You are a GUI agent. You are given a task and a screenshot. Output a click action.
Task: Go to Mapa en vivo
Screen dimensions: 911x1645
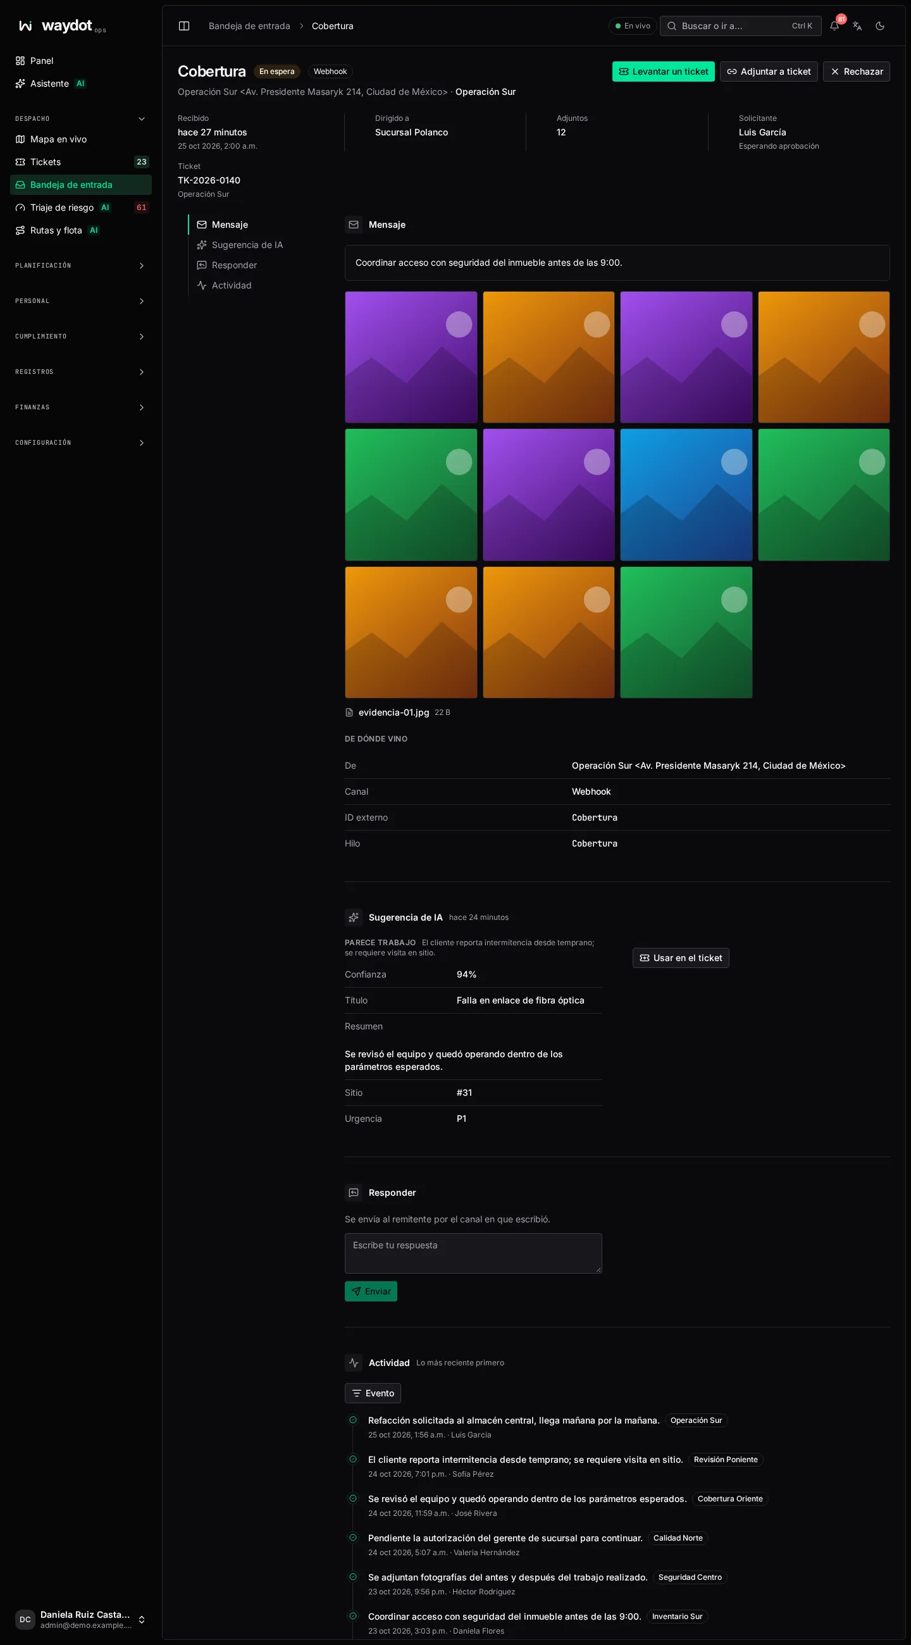pyautogui.click(x=81, y=139)
